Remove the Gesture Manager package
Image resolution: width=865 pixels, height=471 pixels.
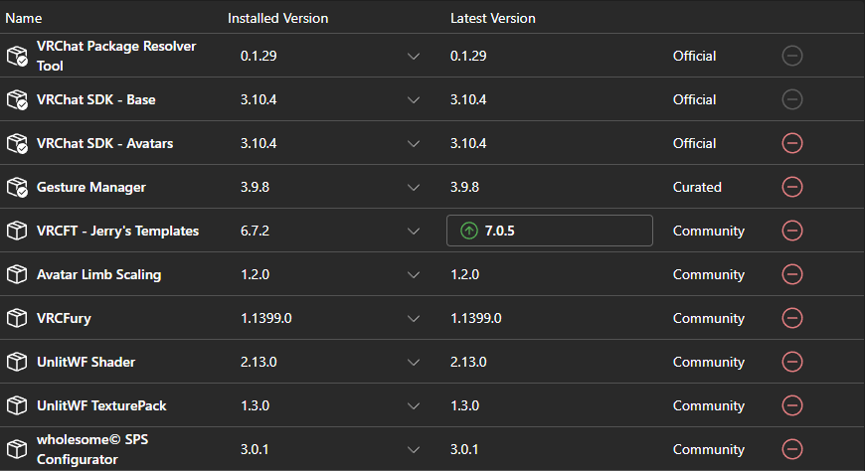coord(792,187)
